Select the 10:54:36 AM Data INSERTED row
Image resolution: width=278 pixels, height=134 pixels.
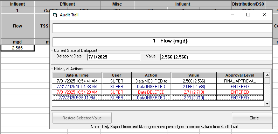(x=158, y=87)
